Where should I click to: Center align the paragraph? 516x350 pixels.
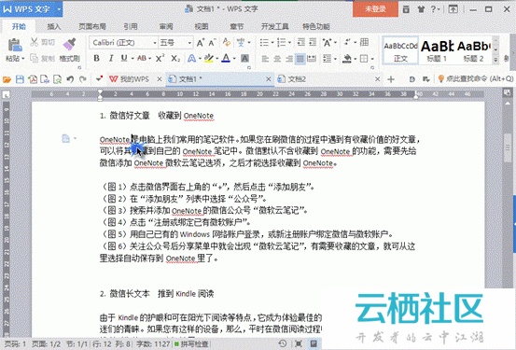pyautogui.click(x=277, y=59)
